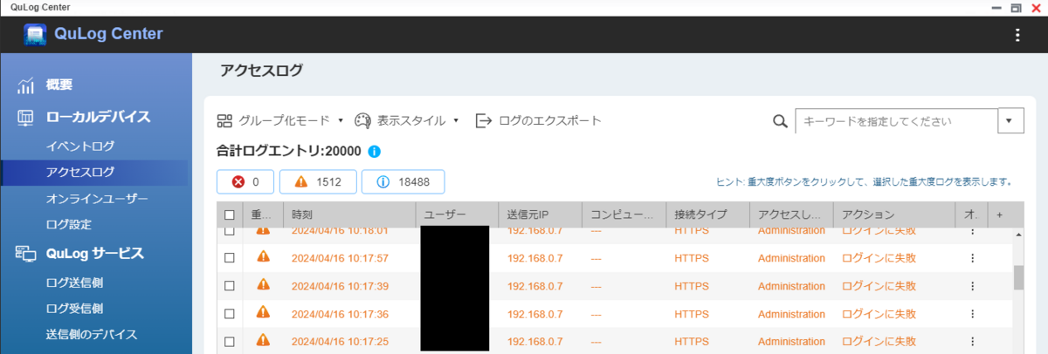1048x354 pixels.
Task: Open ログ受信側 in the sidebar
Action: [74, 309]
